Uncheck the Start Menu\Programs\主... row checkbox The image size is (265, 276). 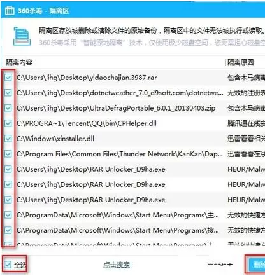[x=8, y=215]
